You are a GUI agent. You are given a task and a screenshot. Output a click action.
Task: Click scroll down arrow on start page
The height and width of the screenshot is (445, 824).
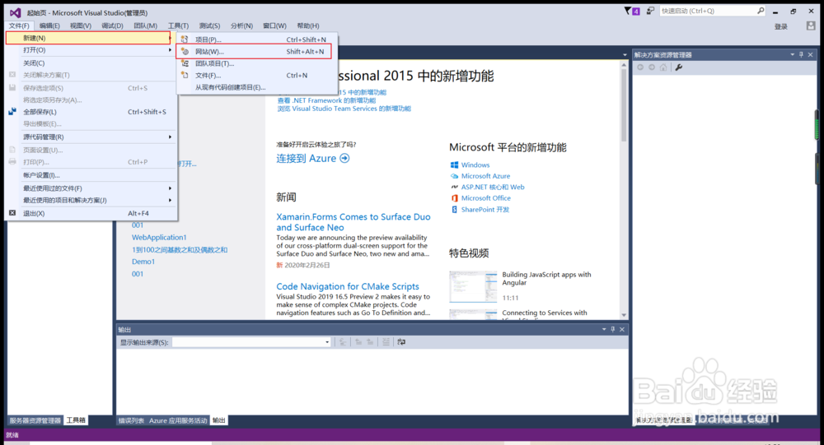pyautogui.click(x=624, y=315)
